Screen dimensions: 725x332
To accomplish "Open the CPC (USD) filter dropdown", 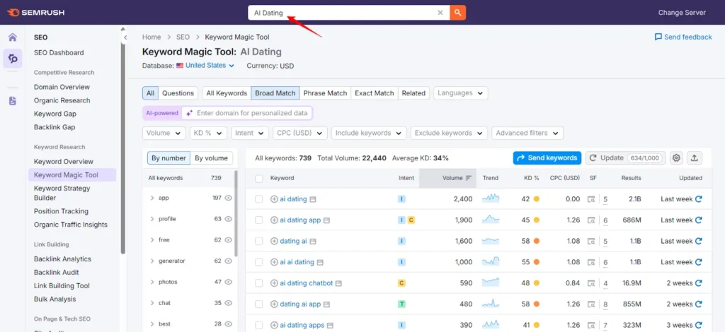I will (299, 133).
